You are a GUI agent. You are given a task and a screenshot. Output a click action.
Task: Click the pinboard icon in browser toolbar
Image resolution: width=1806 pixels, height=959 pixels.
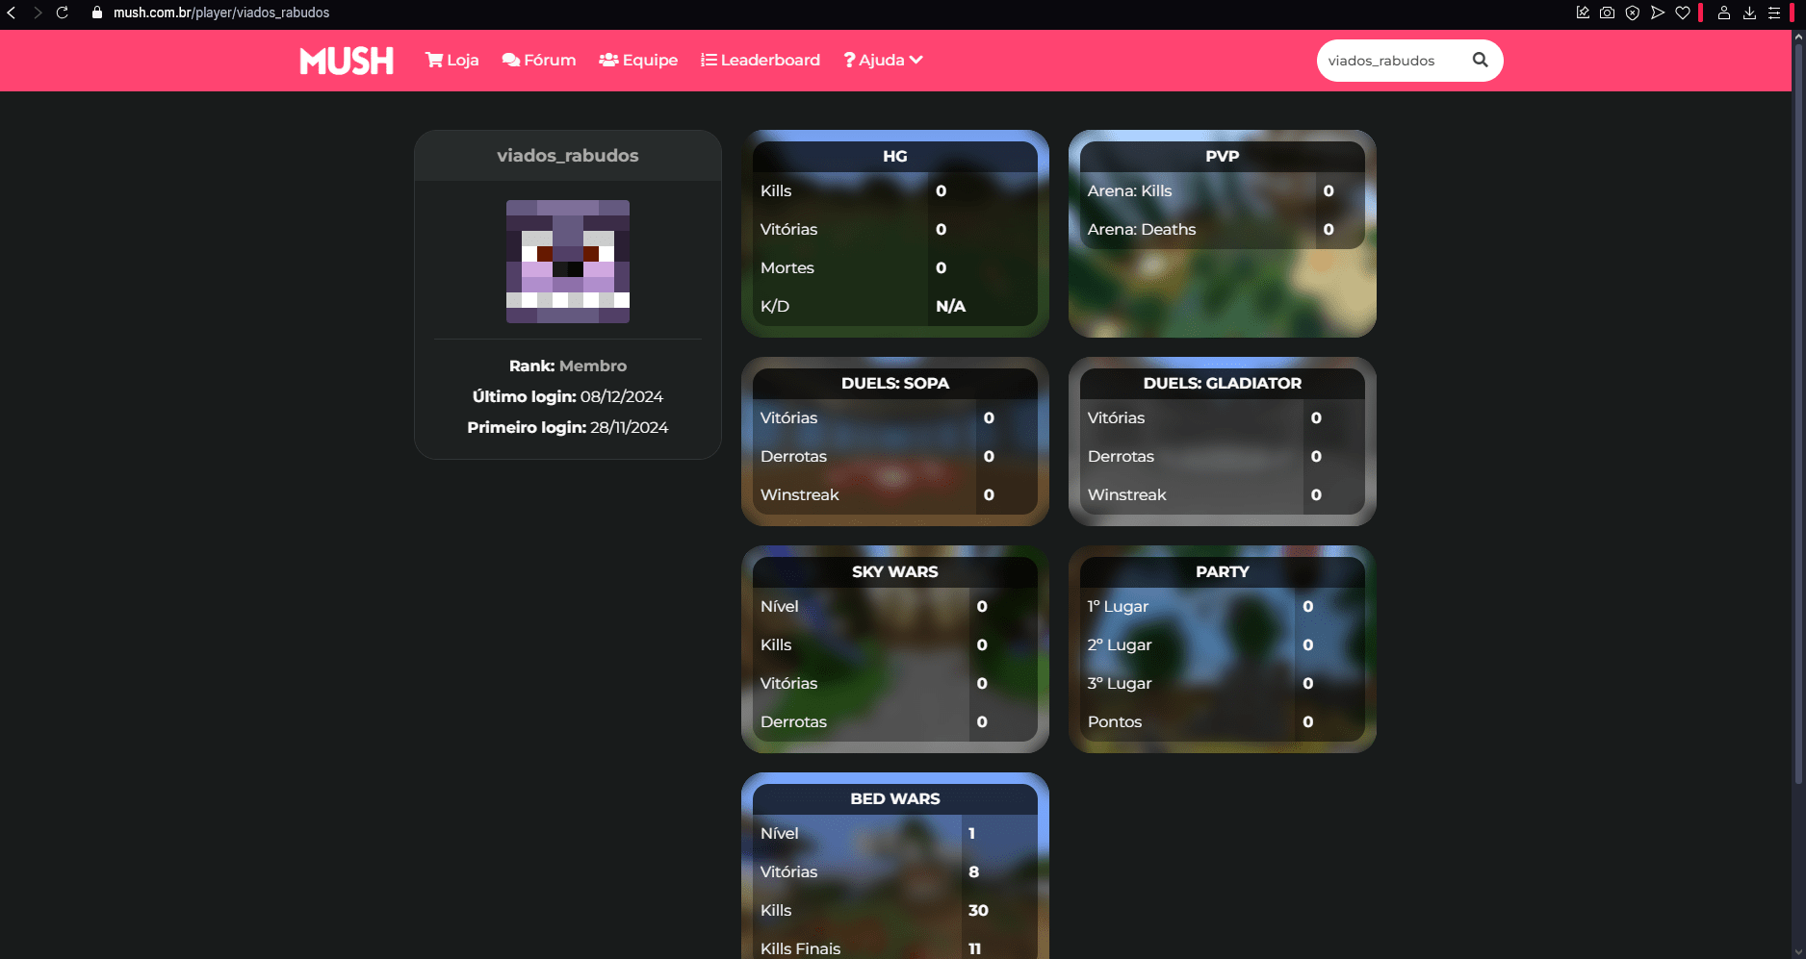[1582, 13]
